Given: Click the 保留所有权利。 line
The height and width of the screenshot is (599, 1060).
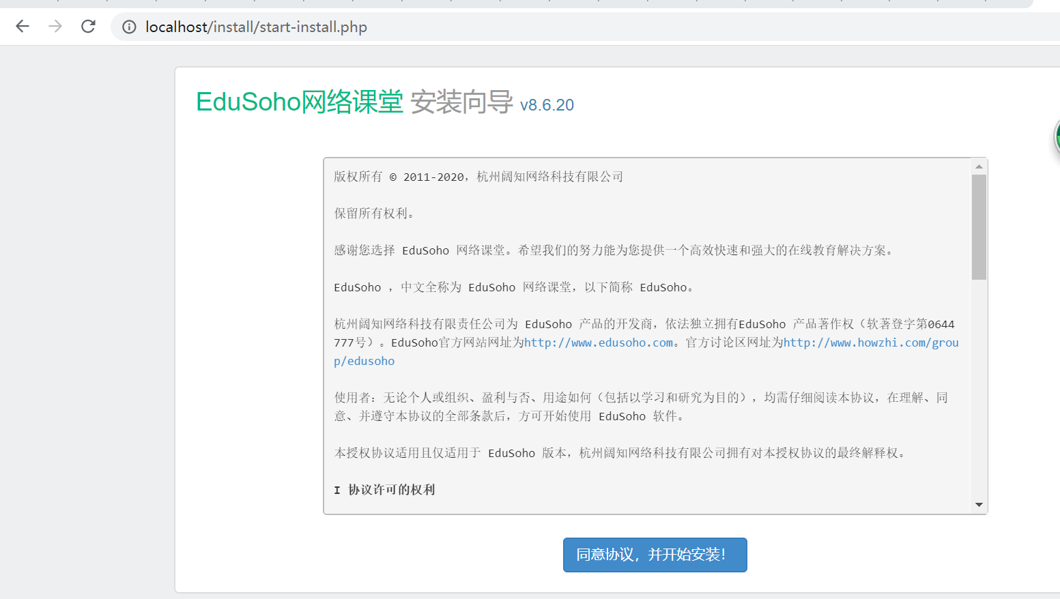Looking at the screenshot, I should point(375,214).
